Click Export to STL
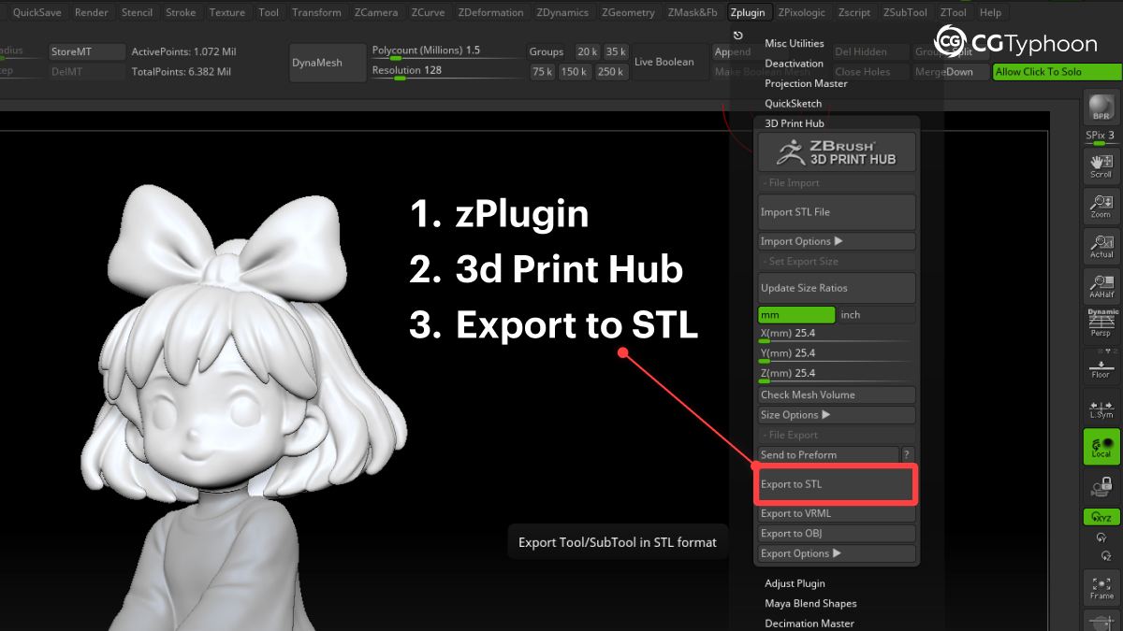Viewport: 1123px width, 631px height. click(x=836, y=484)
